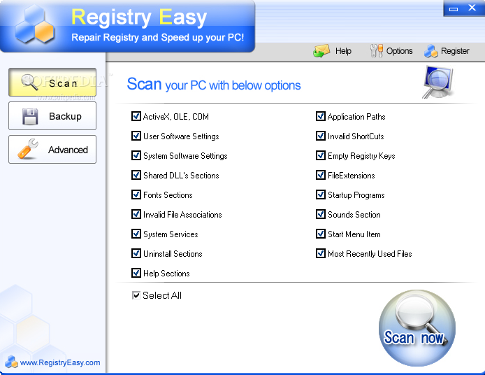Image resolution: width=485 pixels, height=375 pixels.
Task: Disable Shared DLL's Sections scan
Action: 136,176
